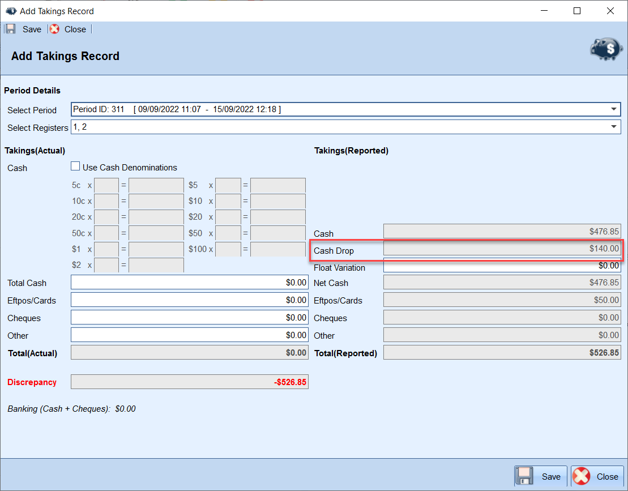
Task: Click the Save text in top toolbar
Action: 32,29
